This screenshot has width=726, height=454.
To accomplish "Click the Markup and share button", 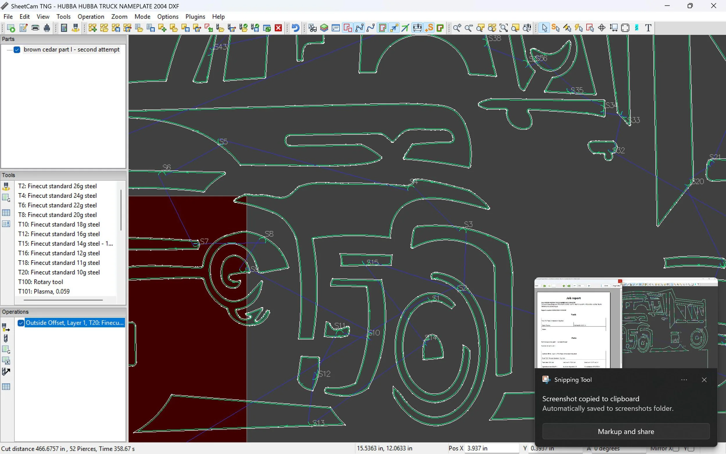I will [626, 431].
